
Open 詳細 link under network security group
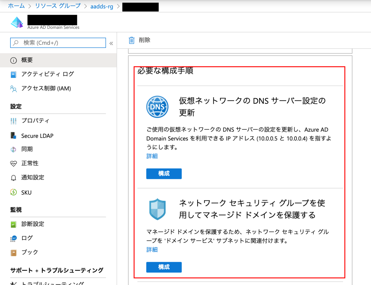tap(152, 250)
